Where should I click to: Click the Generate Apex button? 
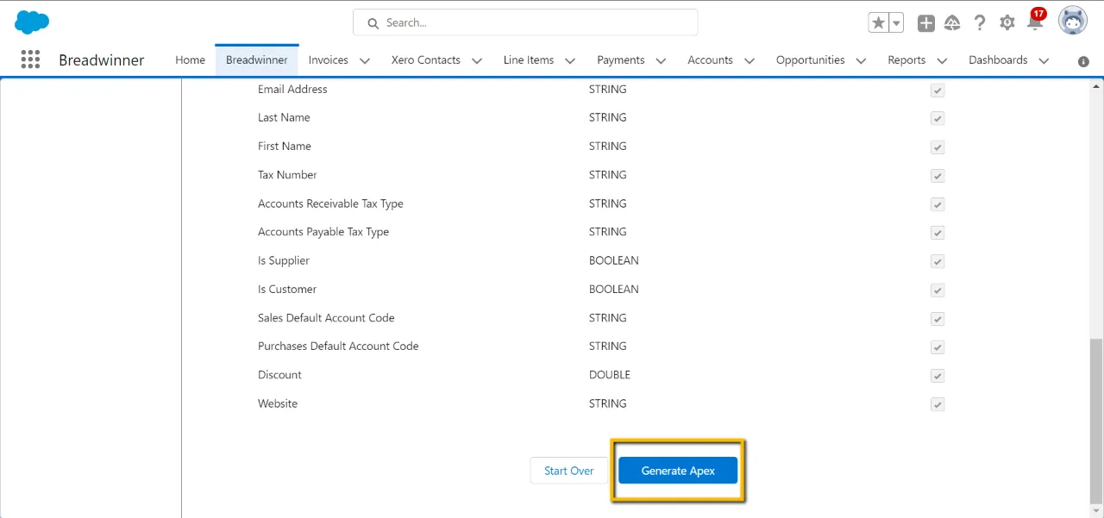coord(678,471)
